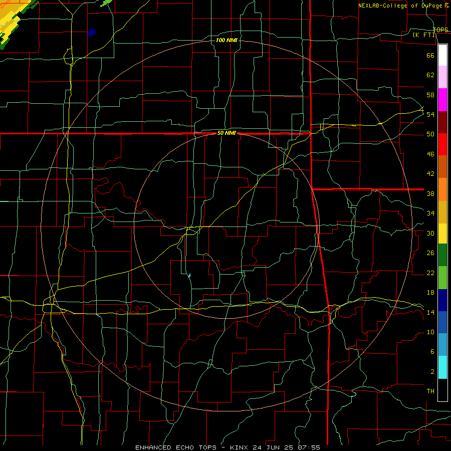Viewport: 451px width, 451px height.
Task: Click the gold 34 K FT legend swatch
Action: click(x=442, y=212)
